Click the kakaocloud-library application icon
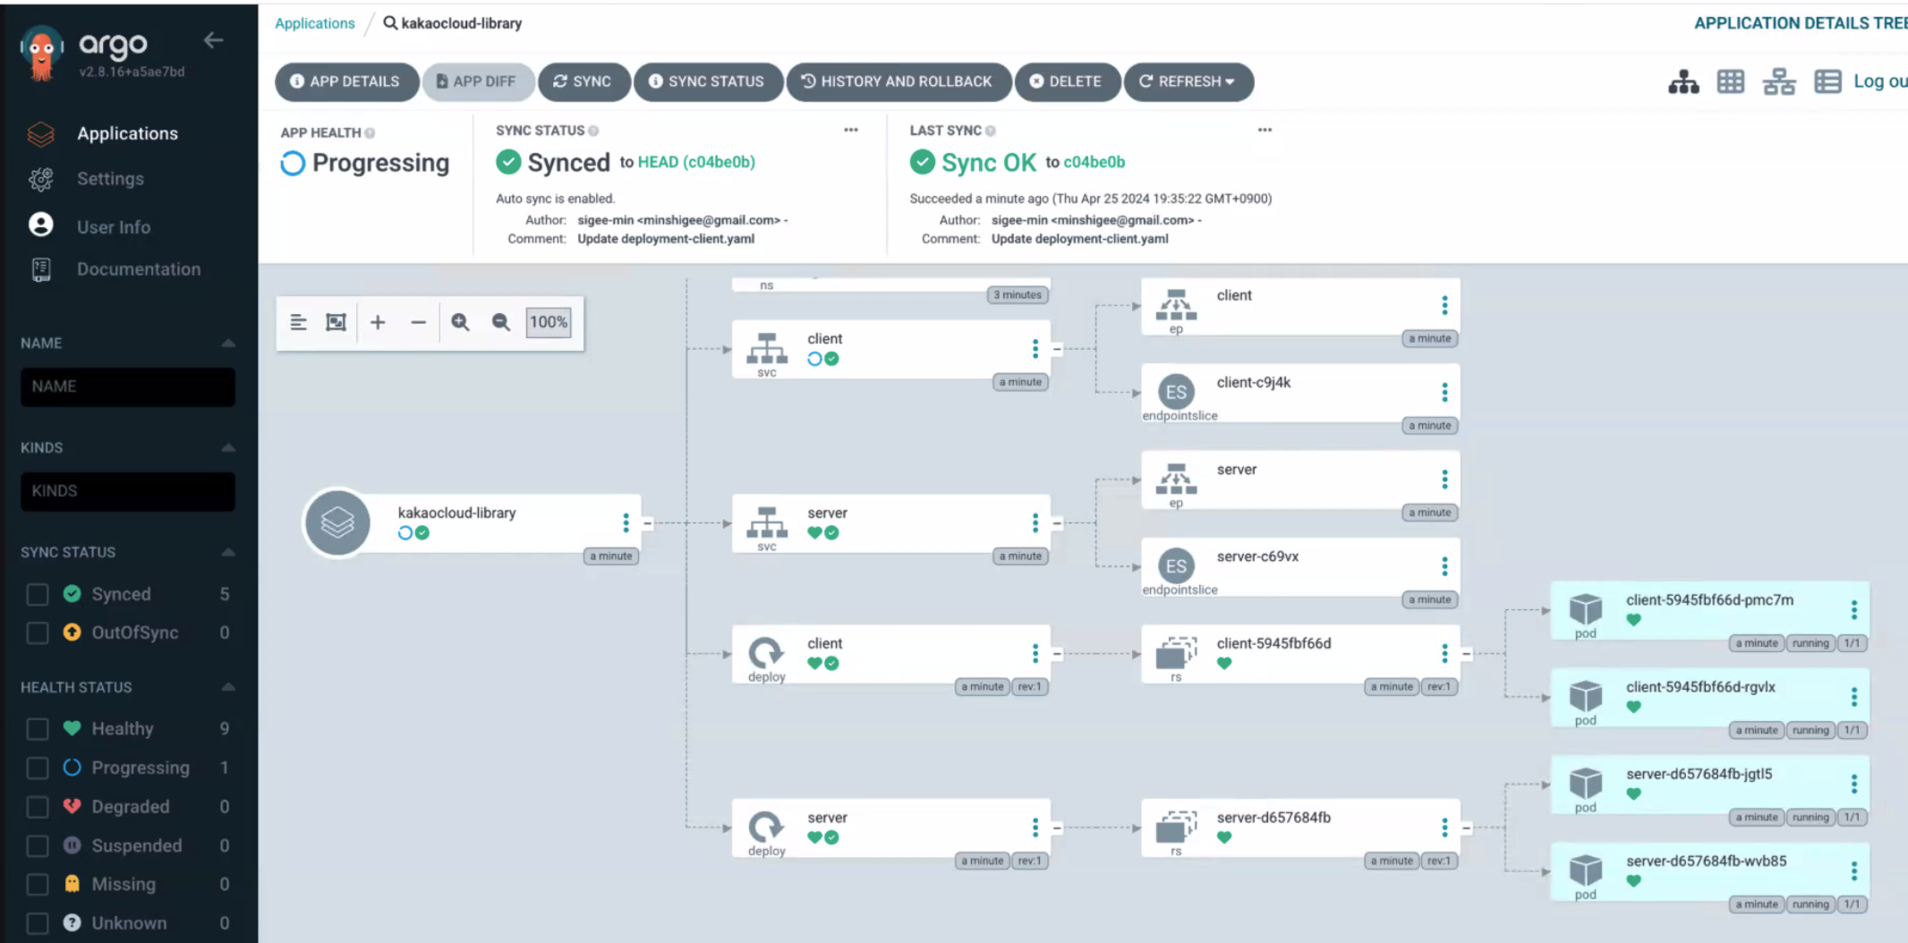 pos(337,522)
